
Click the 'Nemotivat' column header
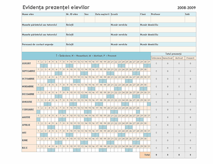(x=168, y=58)
